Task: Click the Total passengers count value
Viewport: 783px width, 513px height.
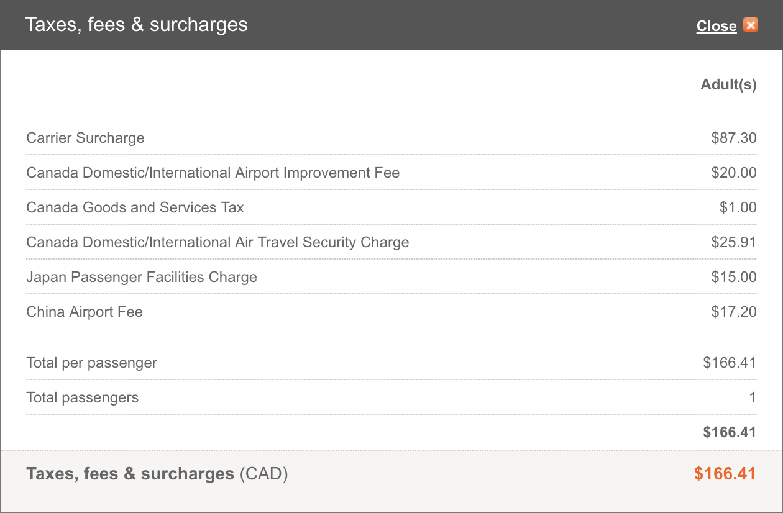Action: pos(753,397)
